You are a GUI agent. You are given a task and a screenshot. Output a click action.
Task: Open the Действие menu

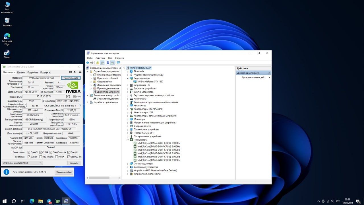(x=100, y=58)
